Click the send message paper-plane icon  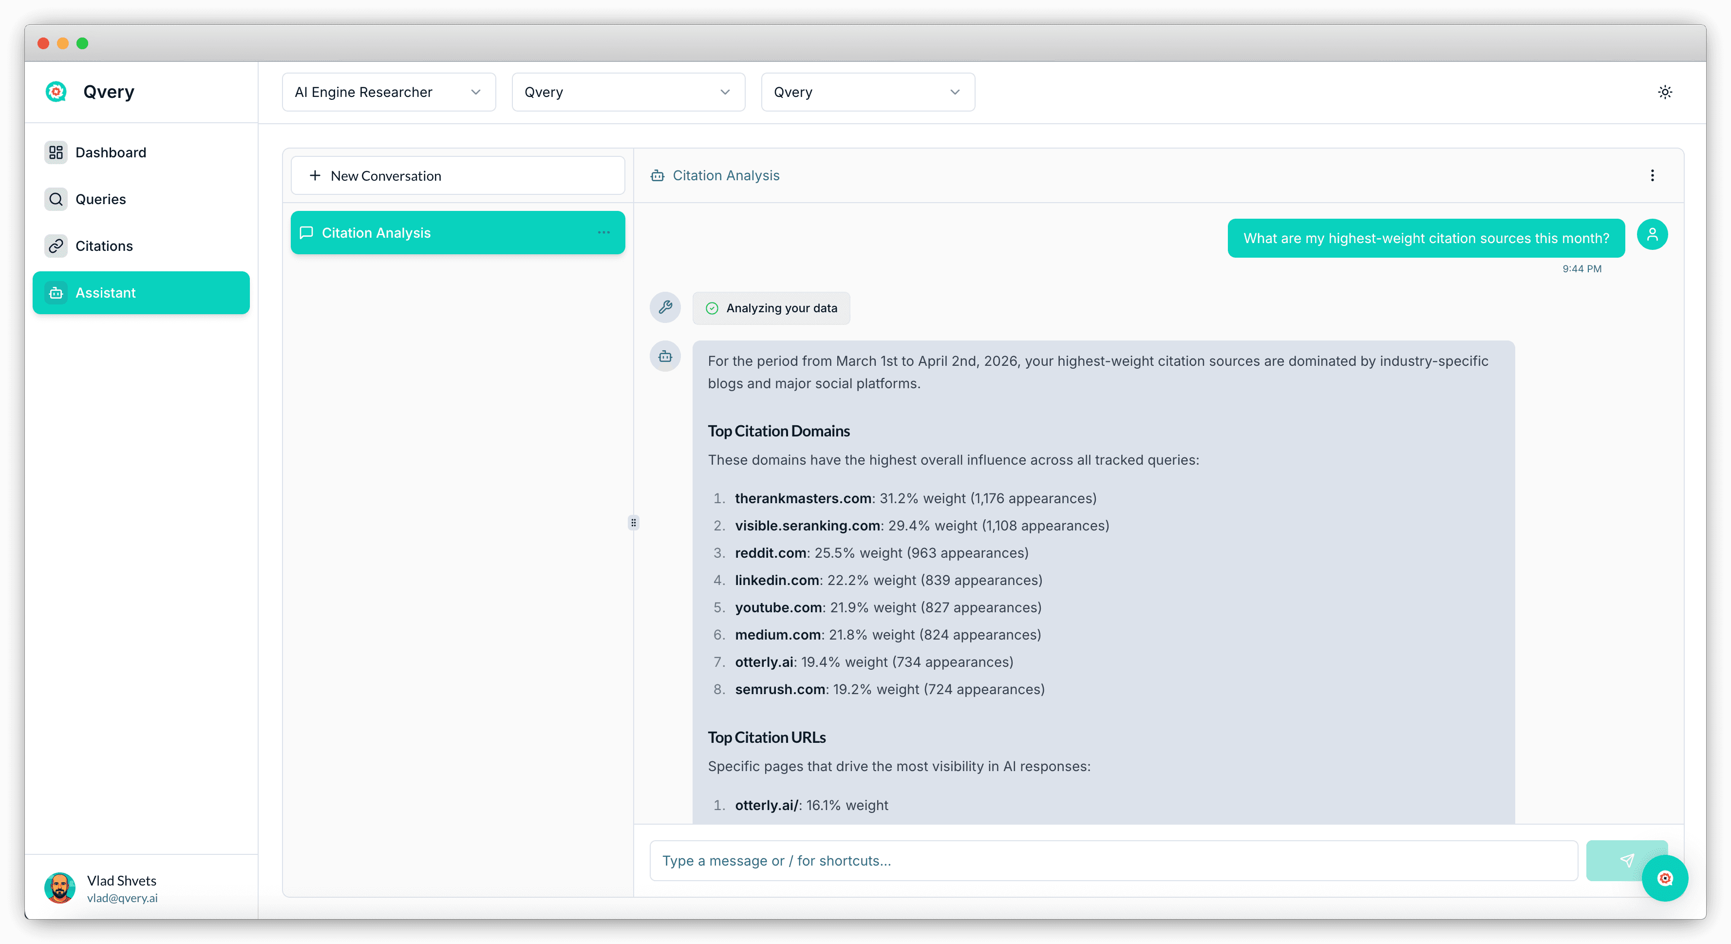[x=1626, y=860]
